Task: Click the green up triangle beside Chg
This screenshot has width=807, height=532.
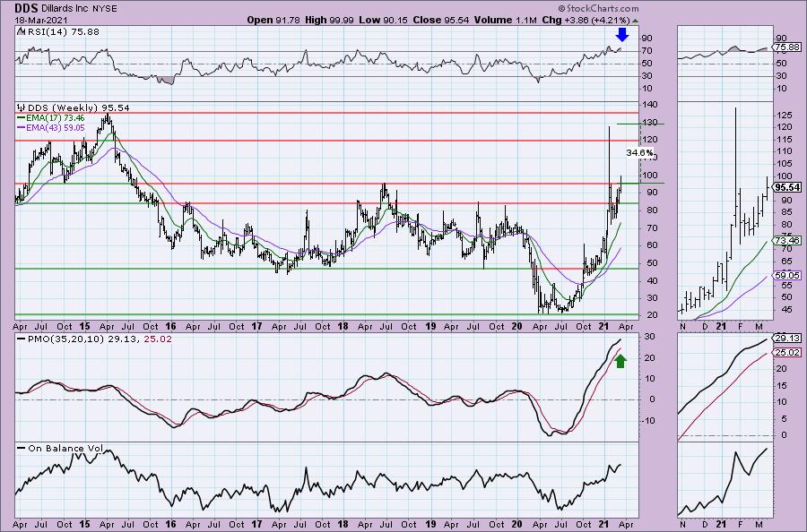Action: 635,21
